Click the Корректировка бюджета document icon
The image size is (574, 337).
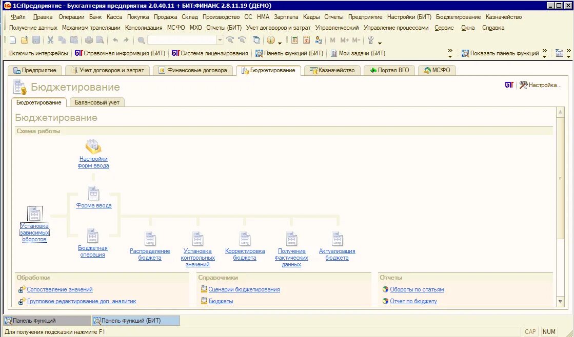click(245, 239)
